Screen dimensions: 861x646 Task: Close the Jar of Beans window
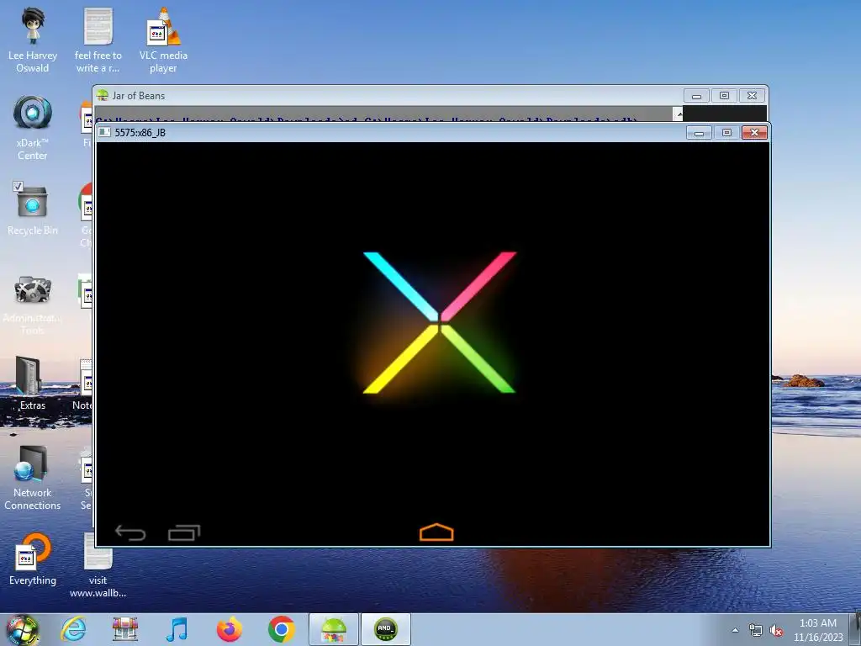point(752,96)
